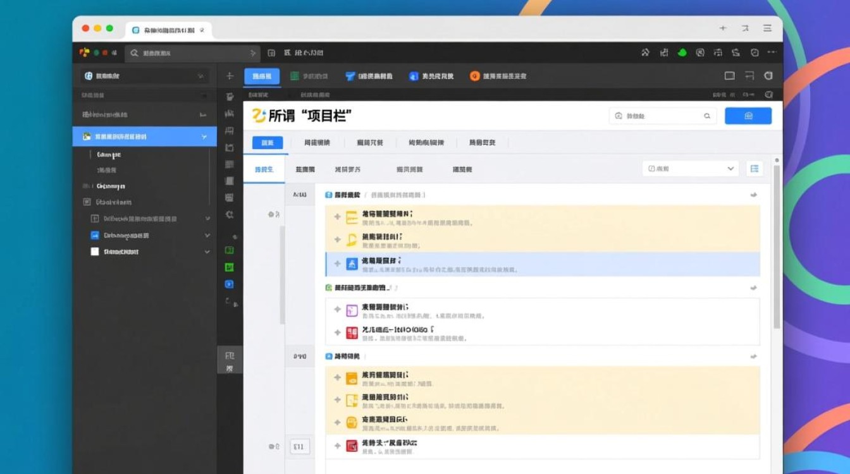This screenshot has height=474, width=850.
Task: Expand the highlighted blue project in the left sidebar
Action: coord(204,136)
